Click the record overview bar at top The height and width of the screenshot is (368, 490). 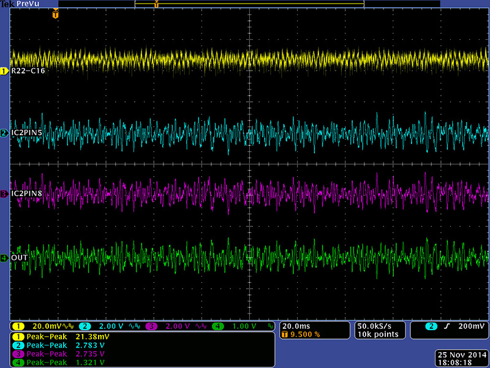pos(250,4)
